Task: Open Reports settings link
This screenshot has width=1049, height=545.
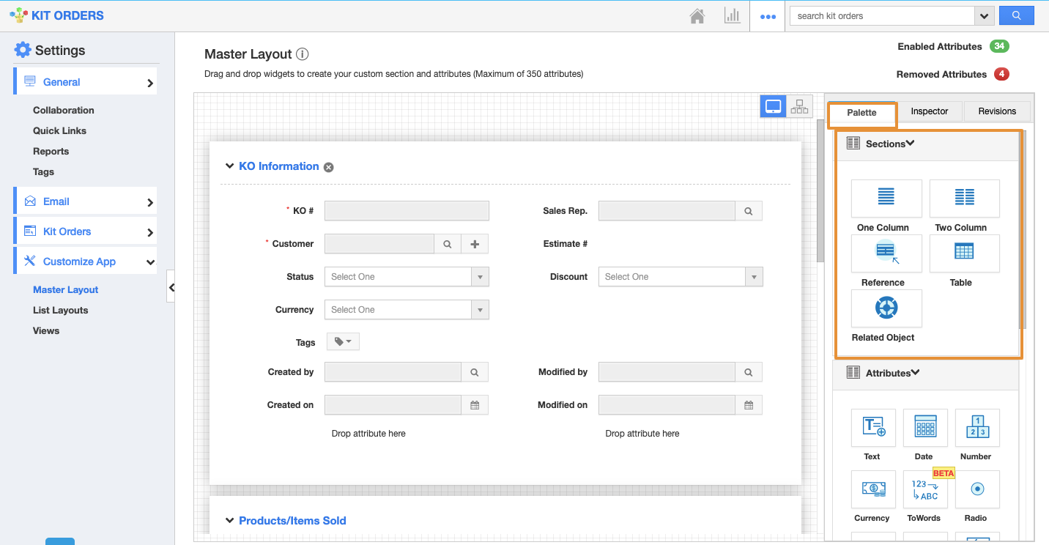Action: (x=51, y=151)
